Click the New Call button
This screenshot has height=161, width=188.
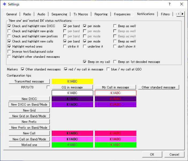tap(29, 133)
